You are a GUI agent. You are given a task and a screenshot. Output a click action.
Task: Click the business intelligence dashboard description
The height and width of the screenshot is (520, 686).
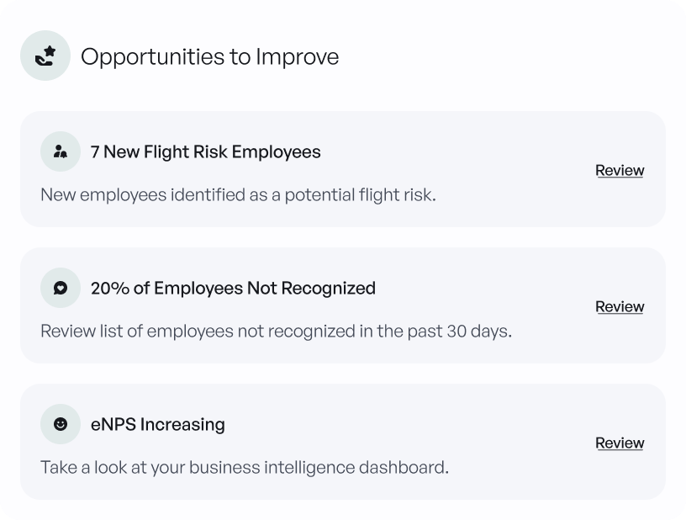click(245, 467)
